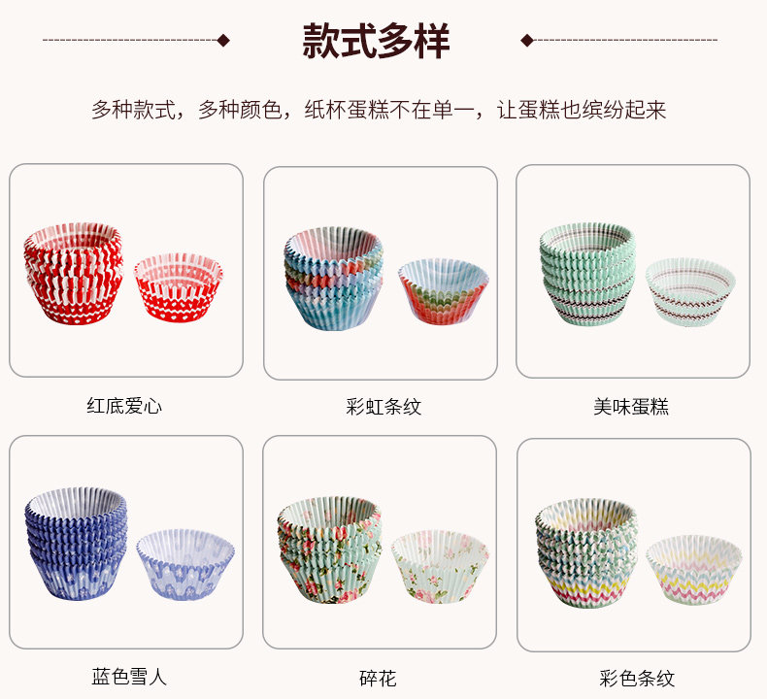
Task: Click the diamond ornament right of heading
Action: [527, 40]
